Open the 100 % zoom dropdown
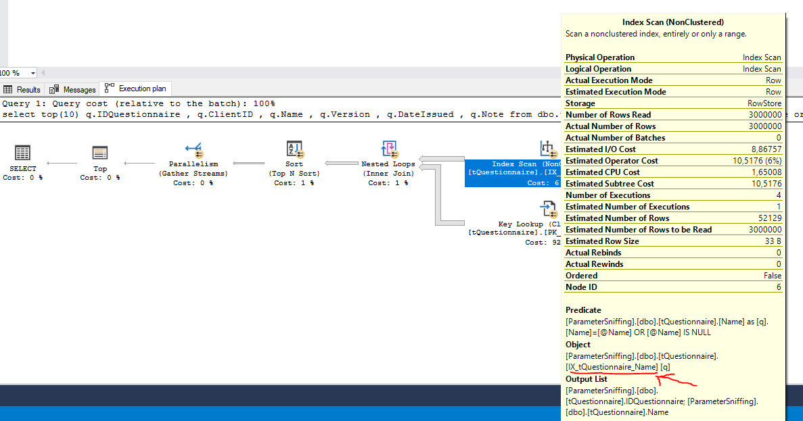The height and width of the screenshot is (421, 803). [x=33, y=73]
